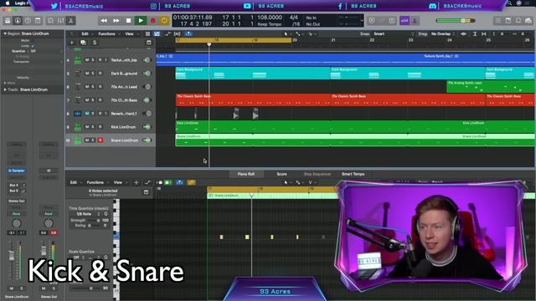536x301 pixels.
Task: Rewind the transport
Action: 104,21
